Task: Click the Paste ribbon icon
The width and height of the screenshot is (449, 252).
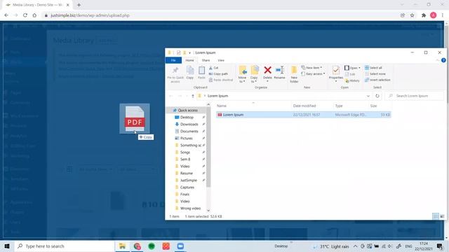Action: tap(201, 73)
